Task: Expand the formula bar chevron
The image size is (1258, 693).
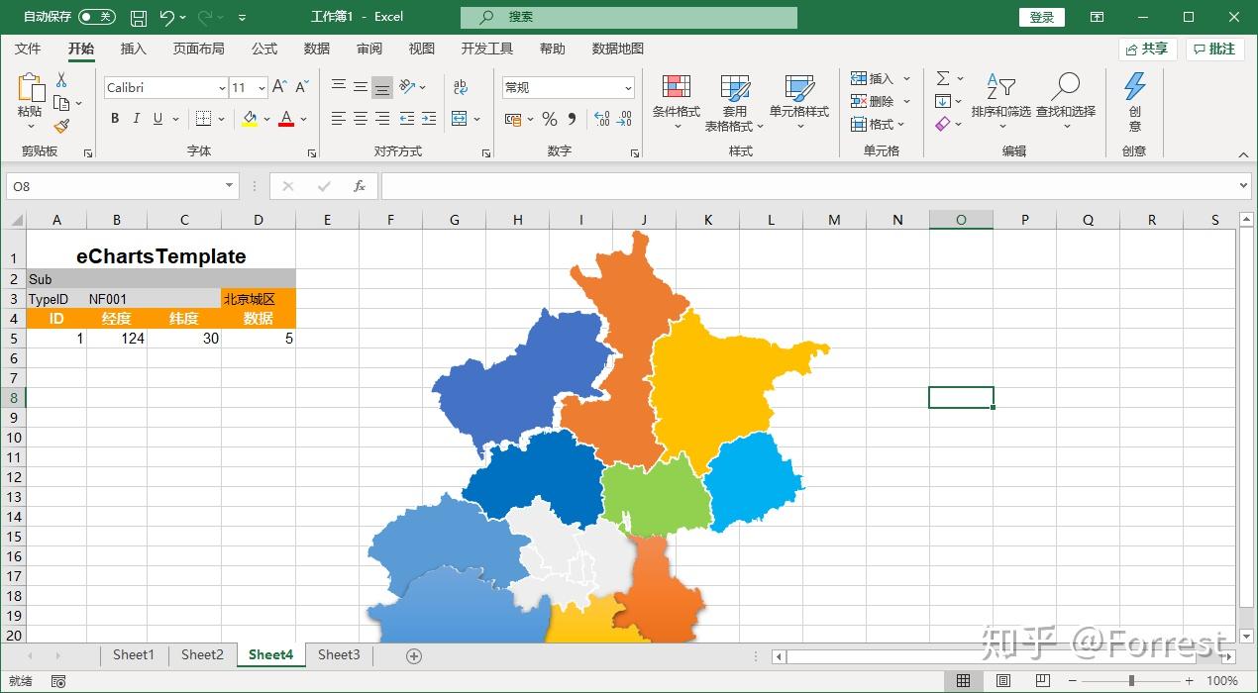Action: coord(1244,186)
